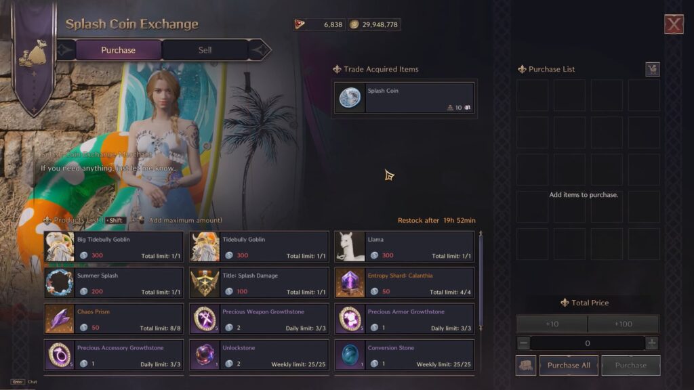Click the right arrow next to Sell tab
The width and height of the screenshot is (694, 390).
(x=260, y=50)
